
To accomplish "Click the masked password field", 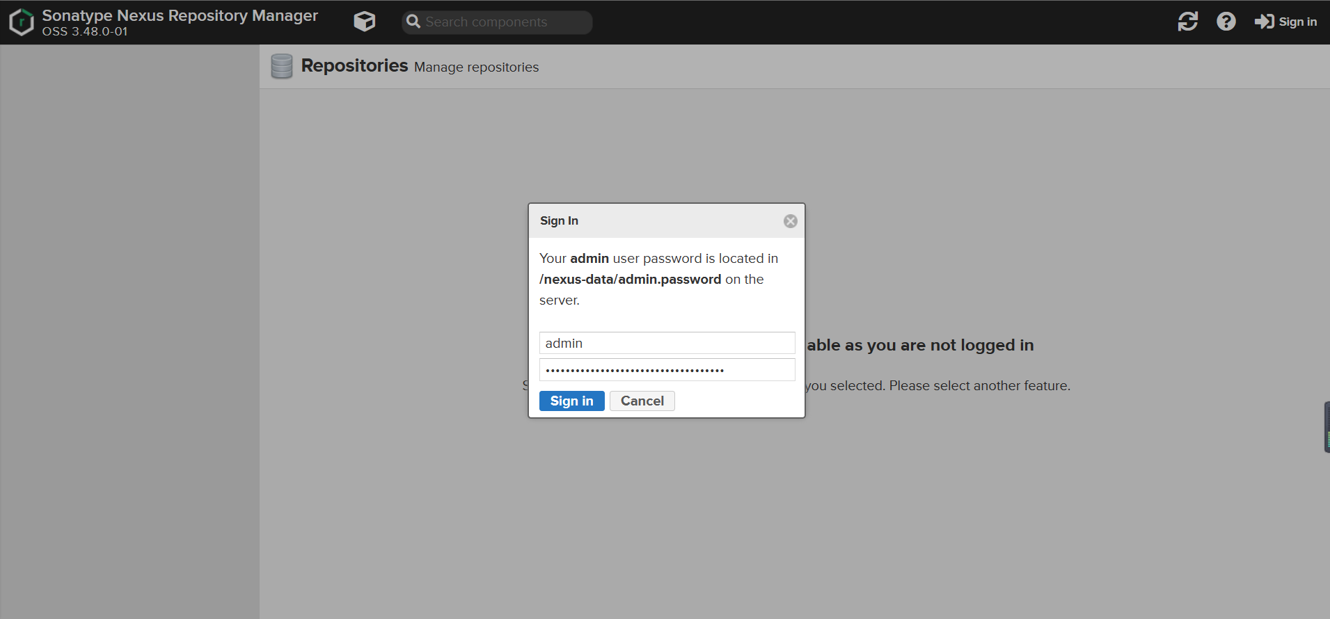I will click(667, 370).
